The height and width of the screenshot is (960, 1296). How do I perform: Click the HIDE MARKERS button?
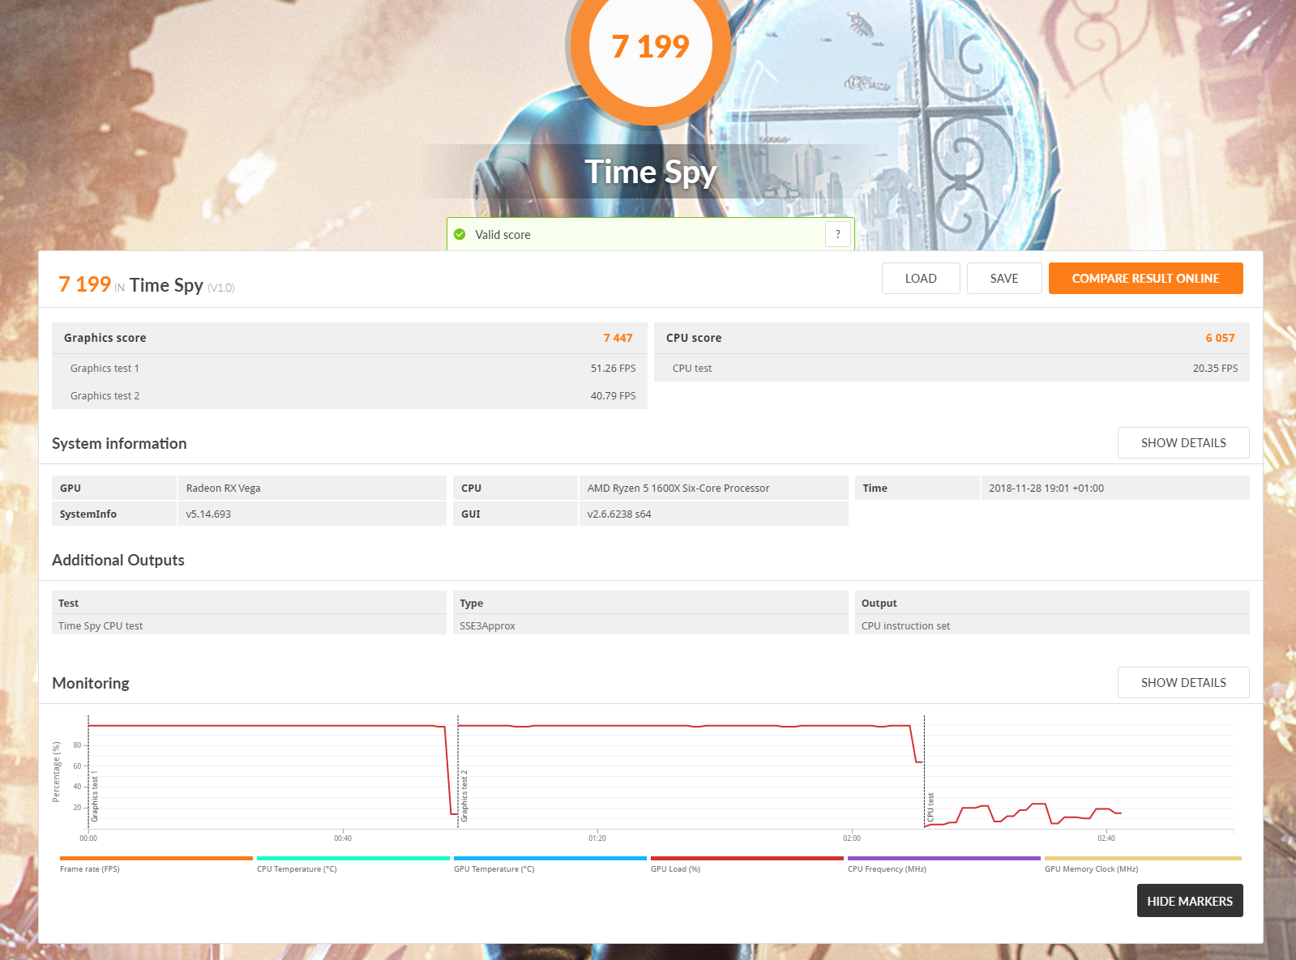click(x=1190, y=901)
